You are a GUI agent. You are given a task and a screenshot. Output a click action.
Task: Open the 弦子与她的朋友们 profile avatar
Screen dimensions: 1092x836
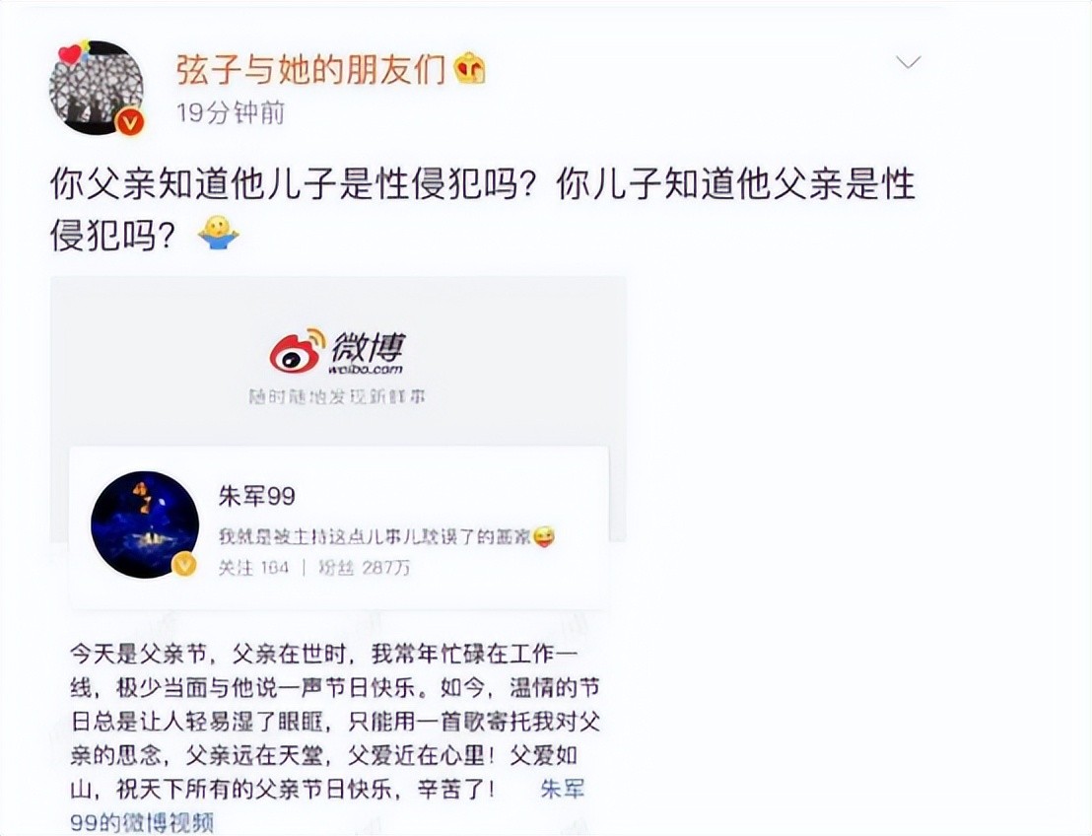[97, 87]
